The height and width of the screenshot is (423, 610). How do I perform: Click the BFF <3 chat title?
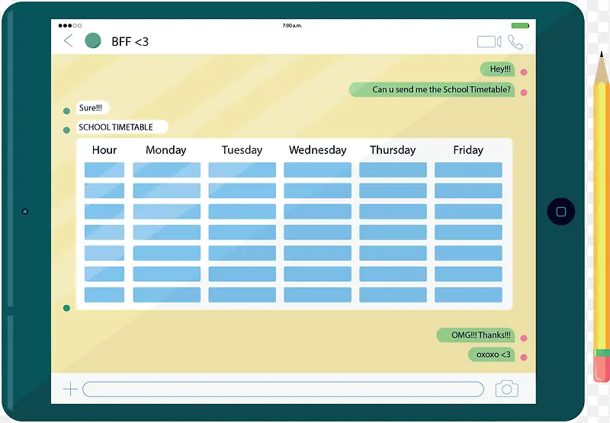click(x=130, y=42)
